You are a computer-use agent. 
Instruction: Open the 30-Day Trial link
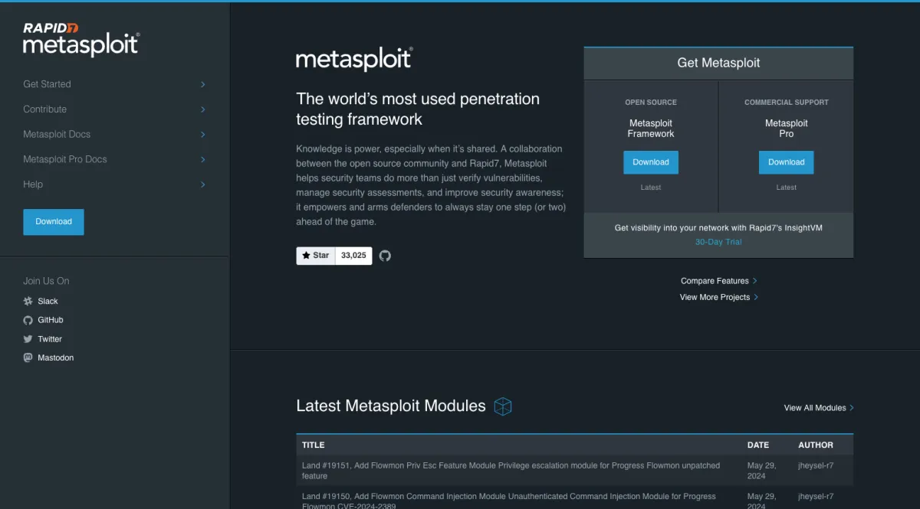tap(718, 242)
